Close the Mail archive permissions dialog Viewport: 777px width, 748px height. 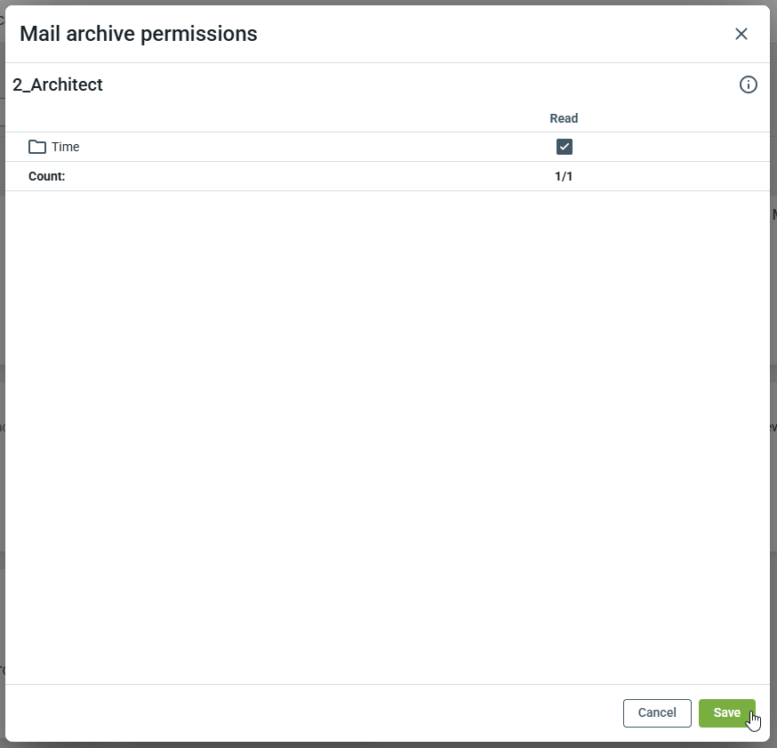pyautogui.click(x=741, y=34)
